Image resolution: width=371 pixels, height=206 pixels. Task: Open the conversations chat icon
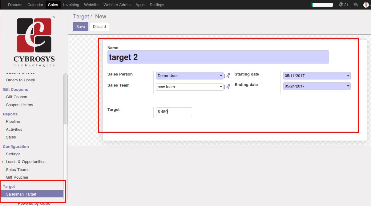click(x=356, y=5)
